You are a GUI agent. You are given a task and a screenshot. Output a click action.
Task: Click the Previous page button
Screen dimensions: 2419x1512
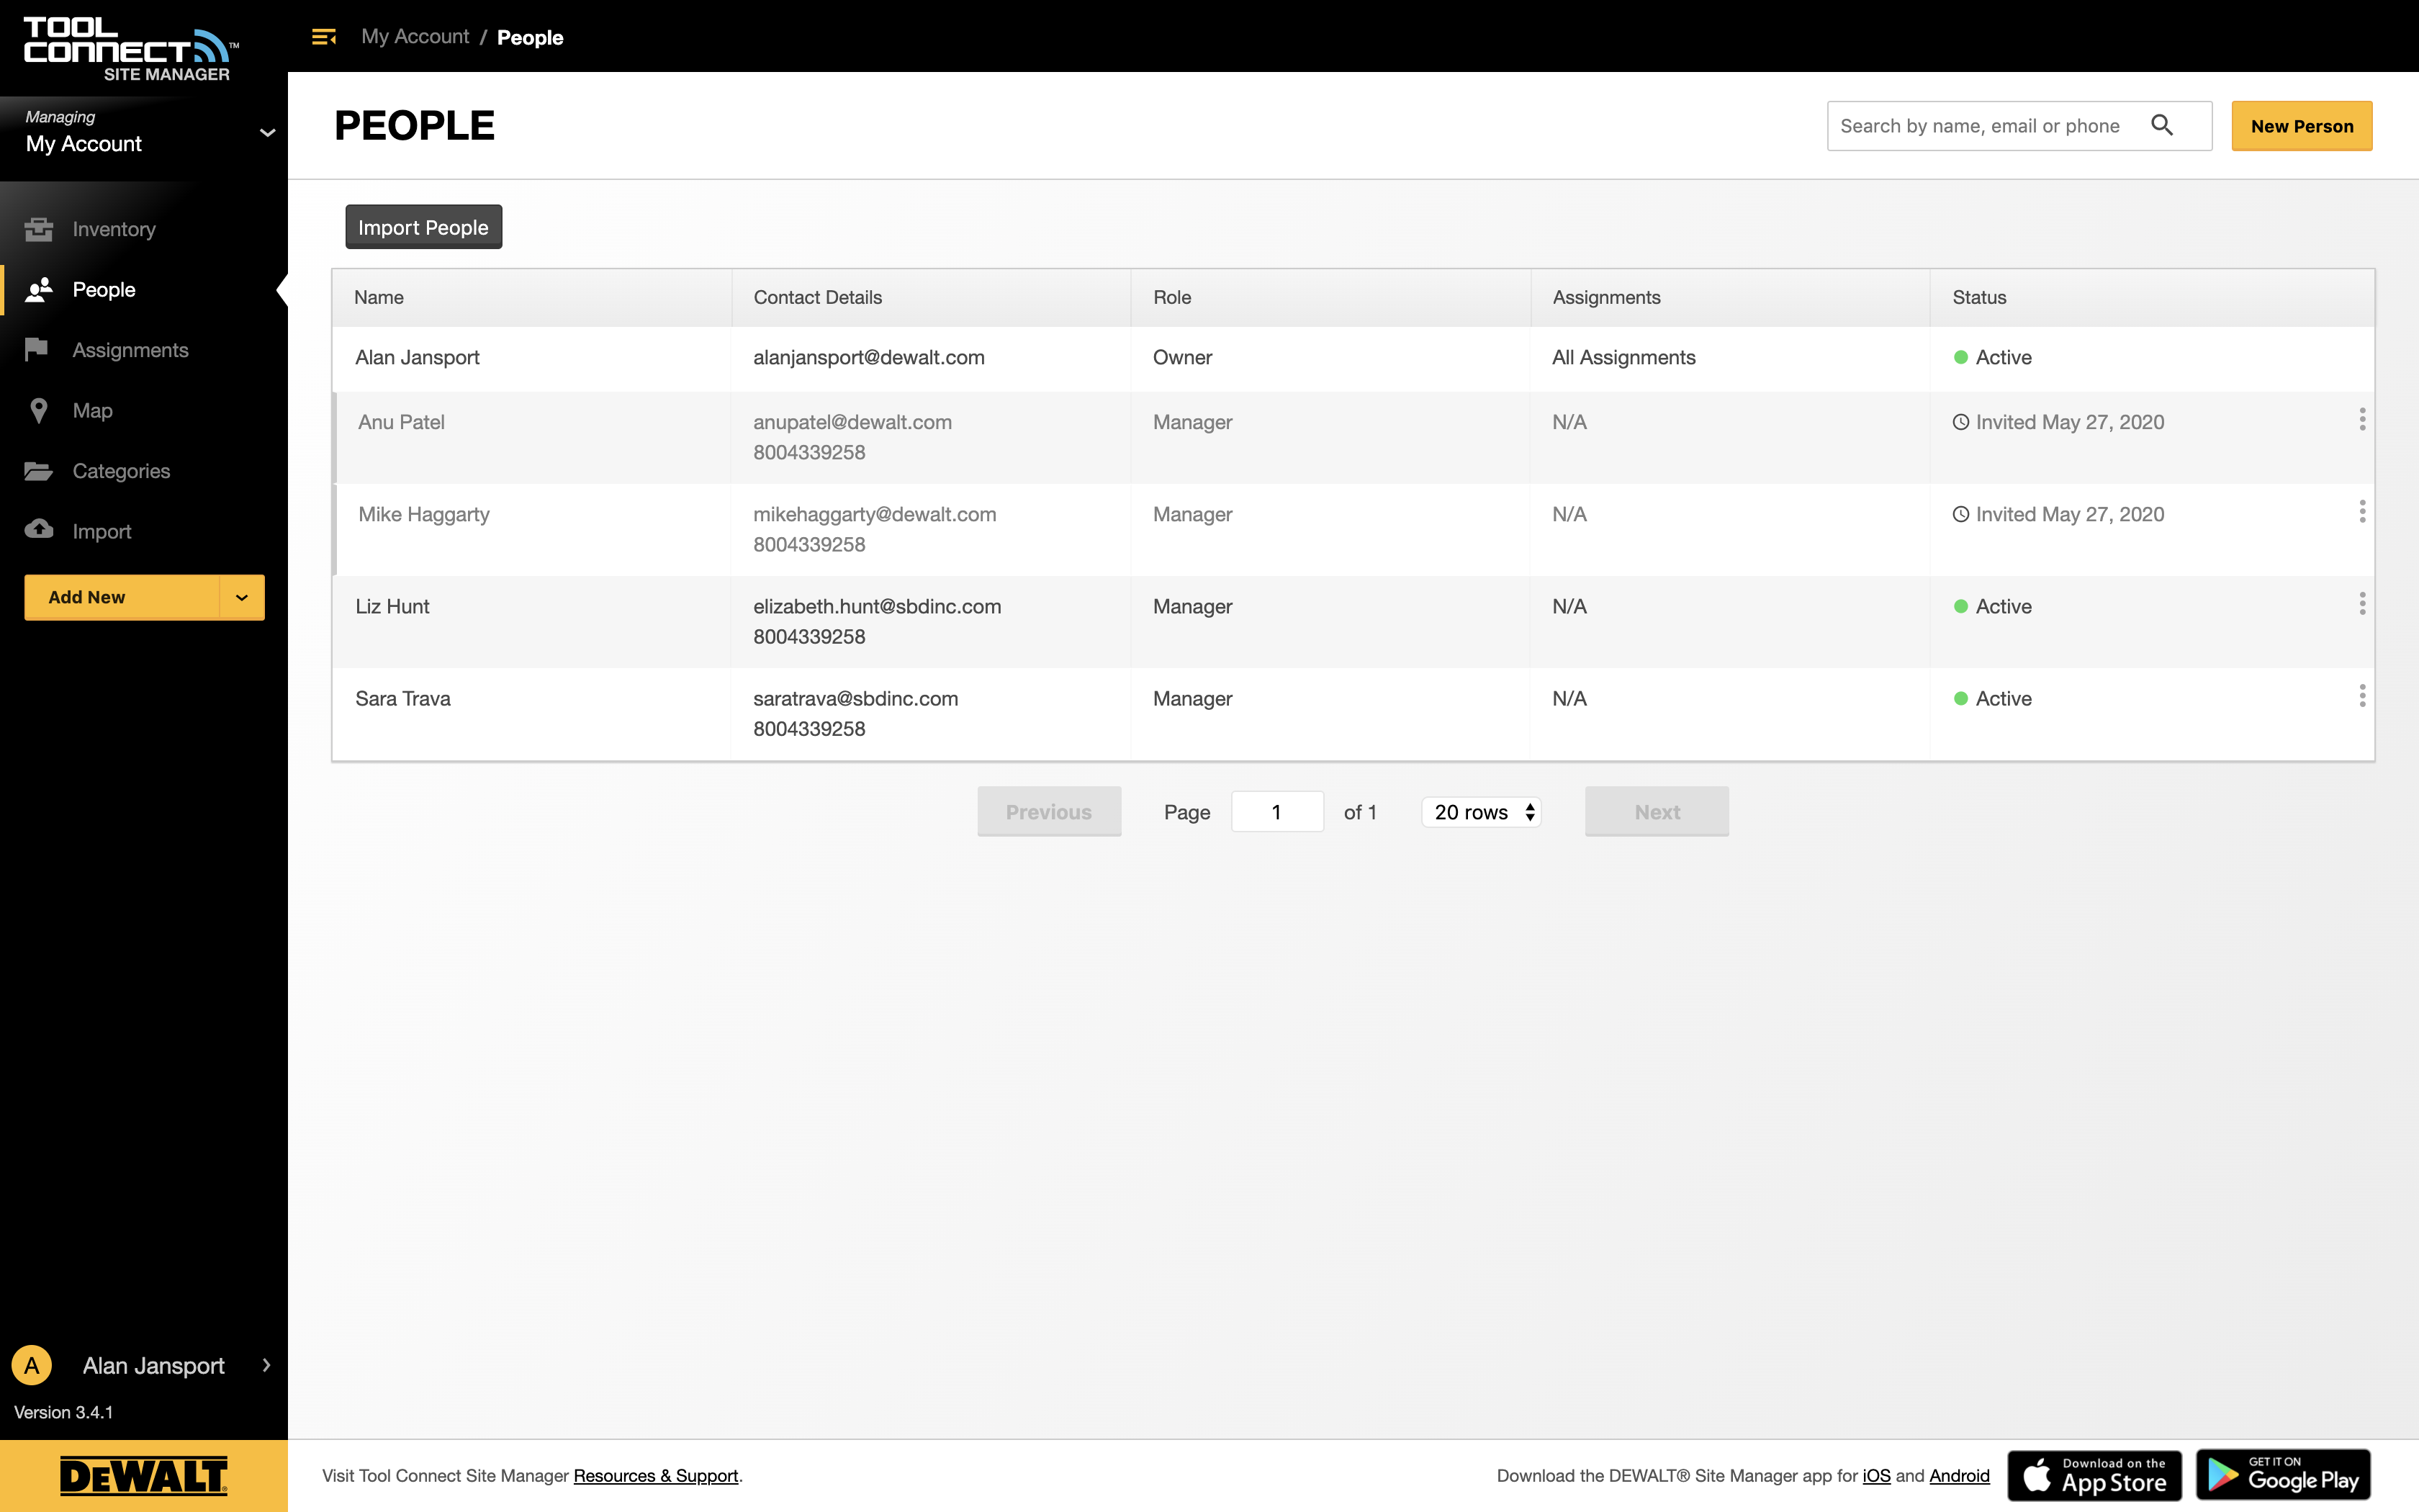(x=1050, y=811)
